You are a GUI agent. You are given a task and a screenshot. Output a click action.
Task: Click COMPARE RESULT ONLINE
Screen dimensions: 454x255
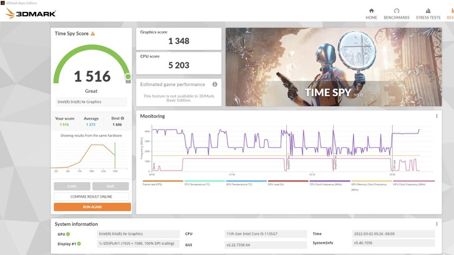click(x=91, y=196)
